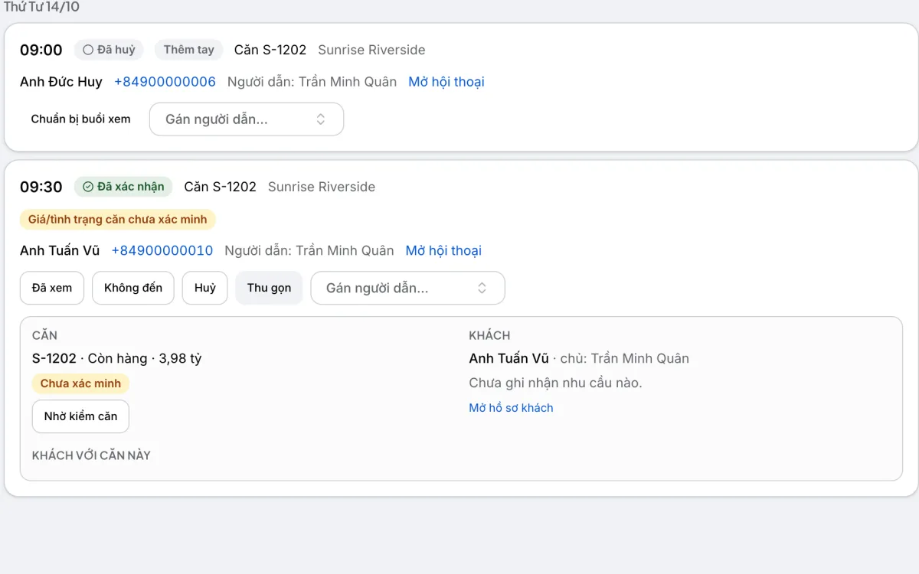Click the chủ: Trần Minh Quân text
This screenshot has width=919, height=574.
click(x=625, y=358)
